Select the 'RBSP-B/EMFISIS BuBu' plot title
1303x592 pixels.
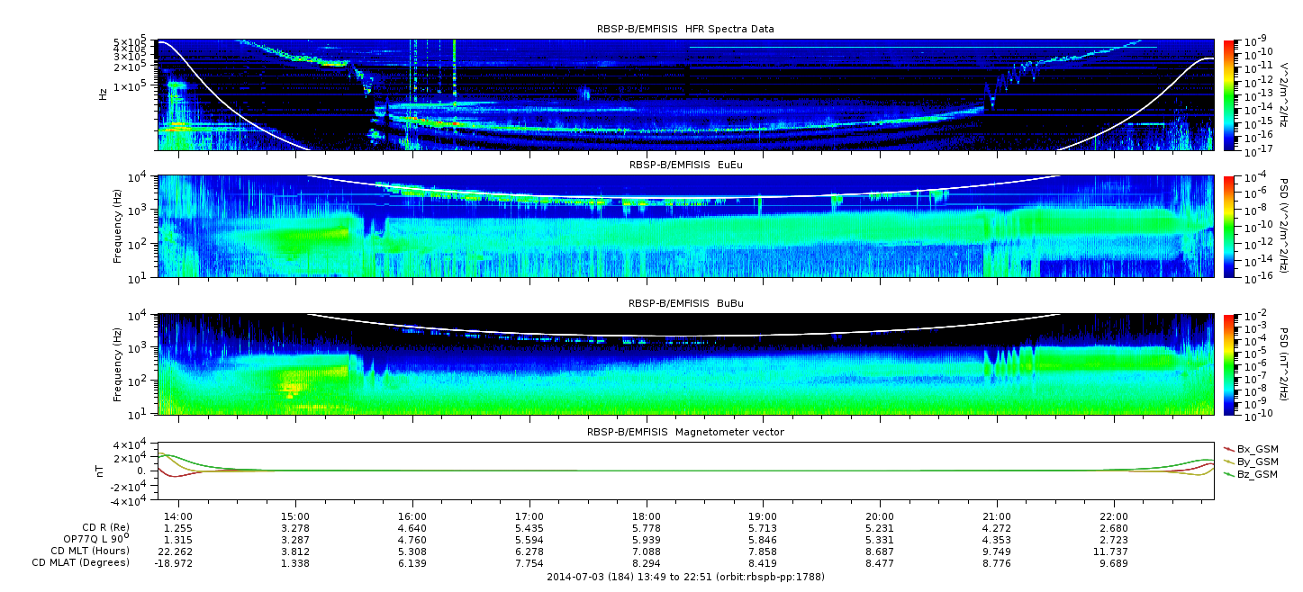click(x=685, y=304)
